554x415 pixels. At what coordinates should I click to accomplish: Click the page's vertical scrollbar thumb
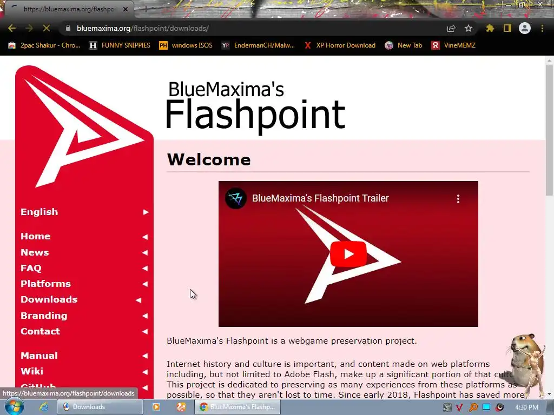pos(549,130)
